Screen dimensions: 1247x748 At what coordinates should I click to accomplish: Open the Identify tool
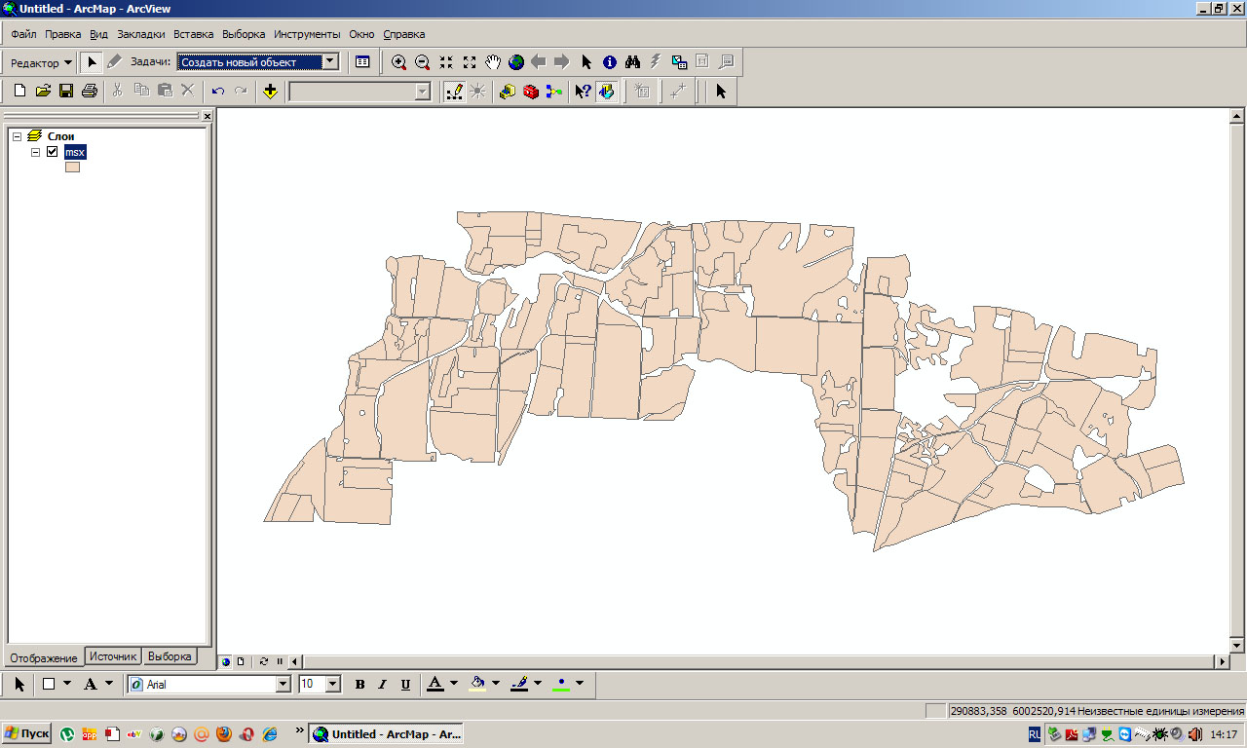click(x=609, y=61)
